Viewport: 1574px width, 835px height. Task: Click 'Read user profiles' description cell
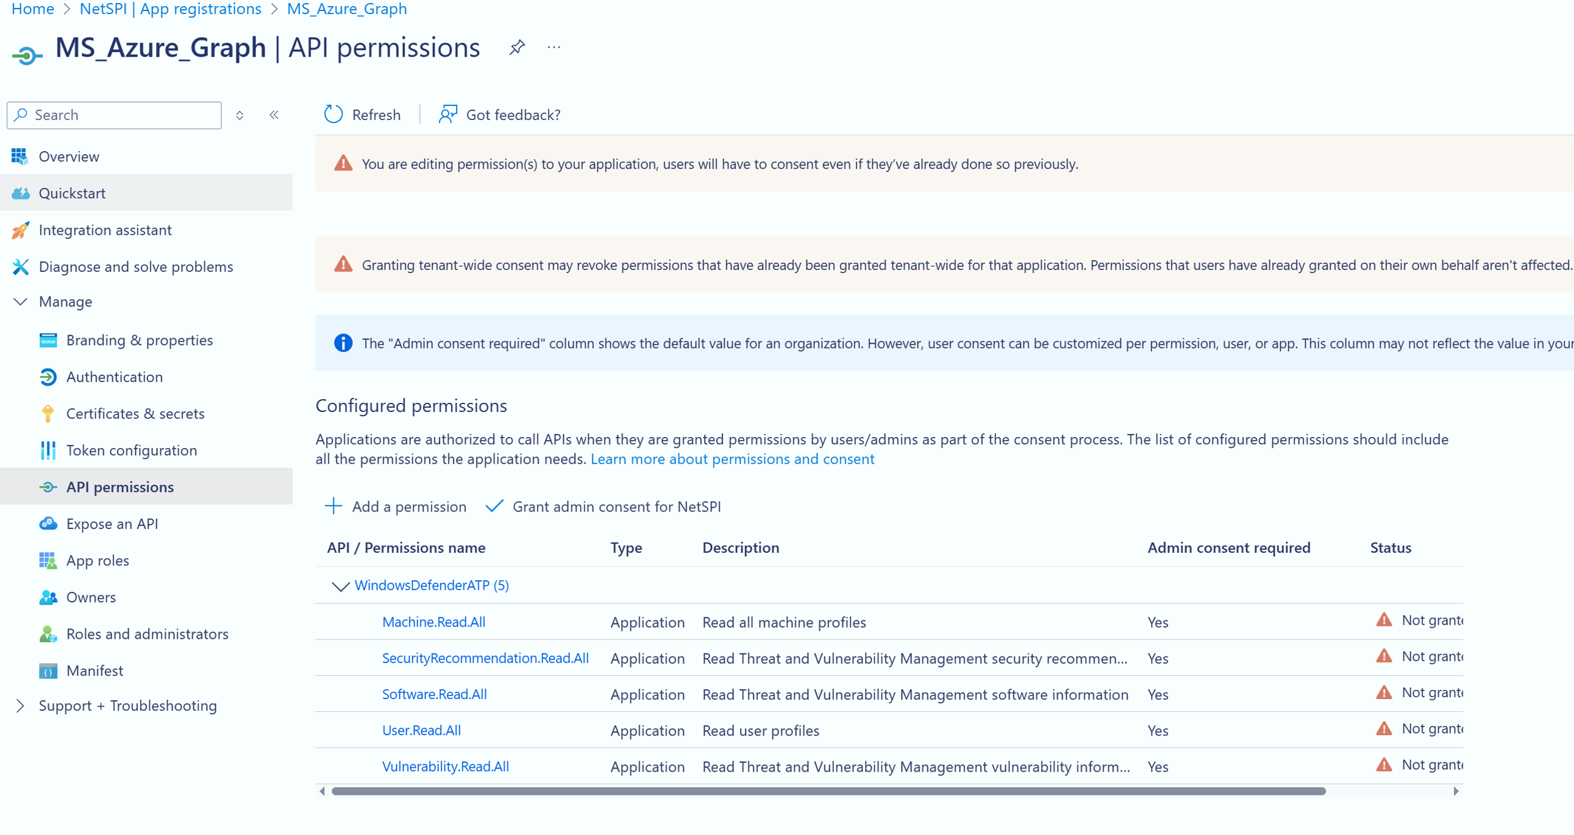click(x=761, y=730)
